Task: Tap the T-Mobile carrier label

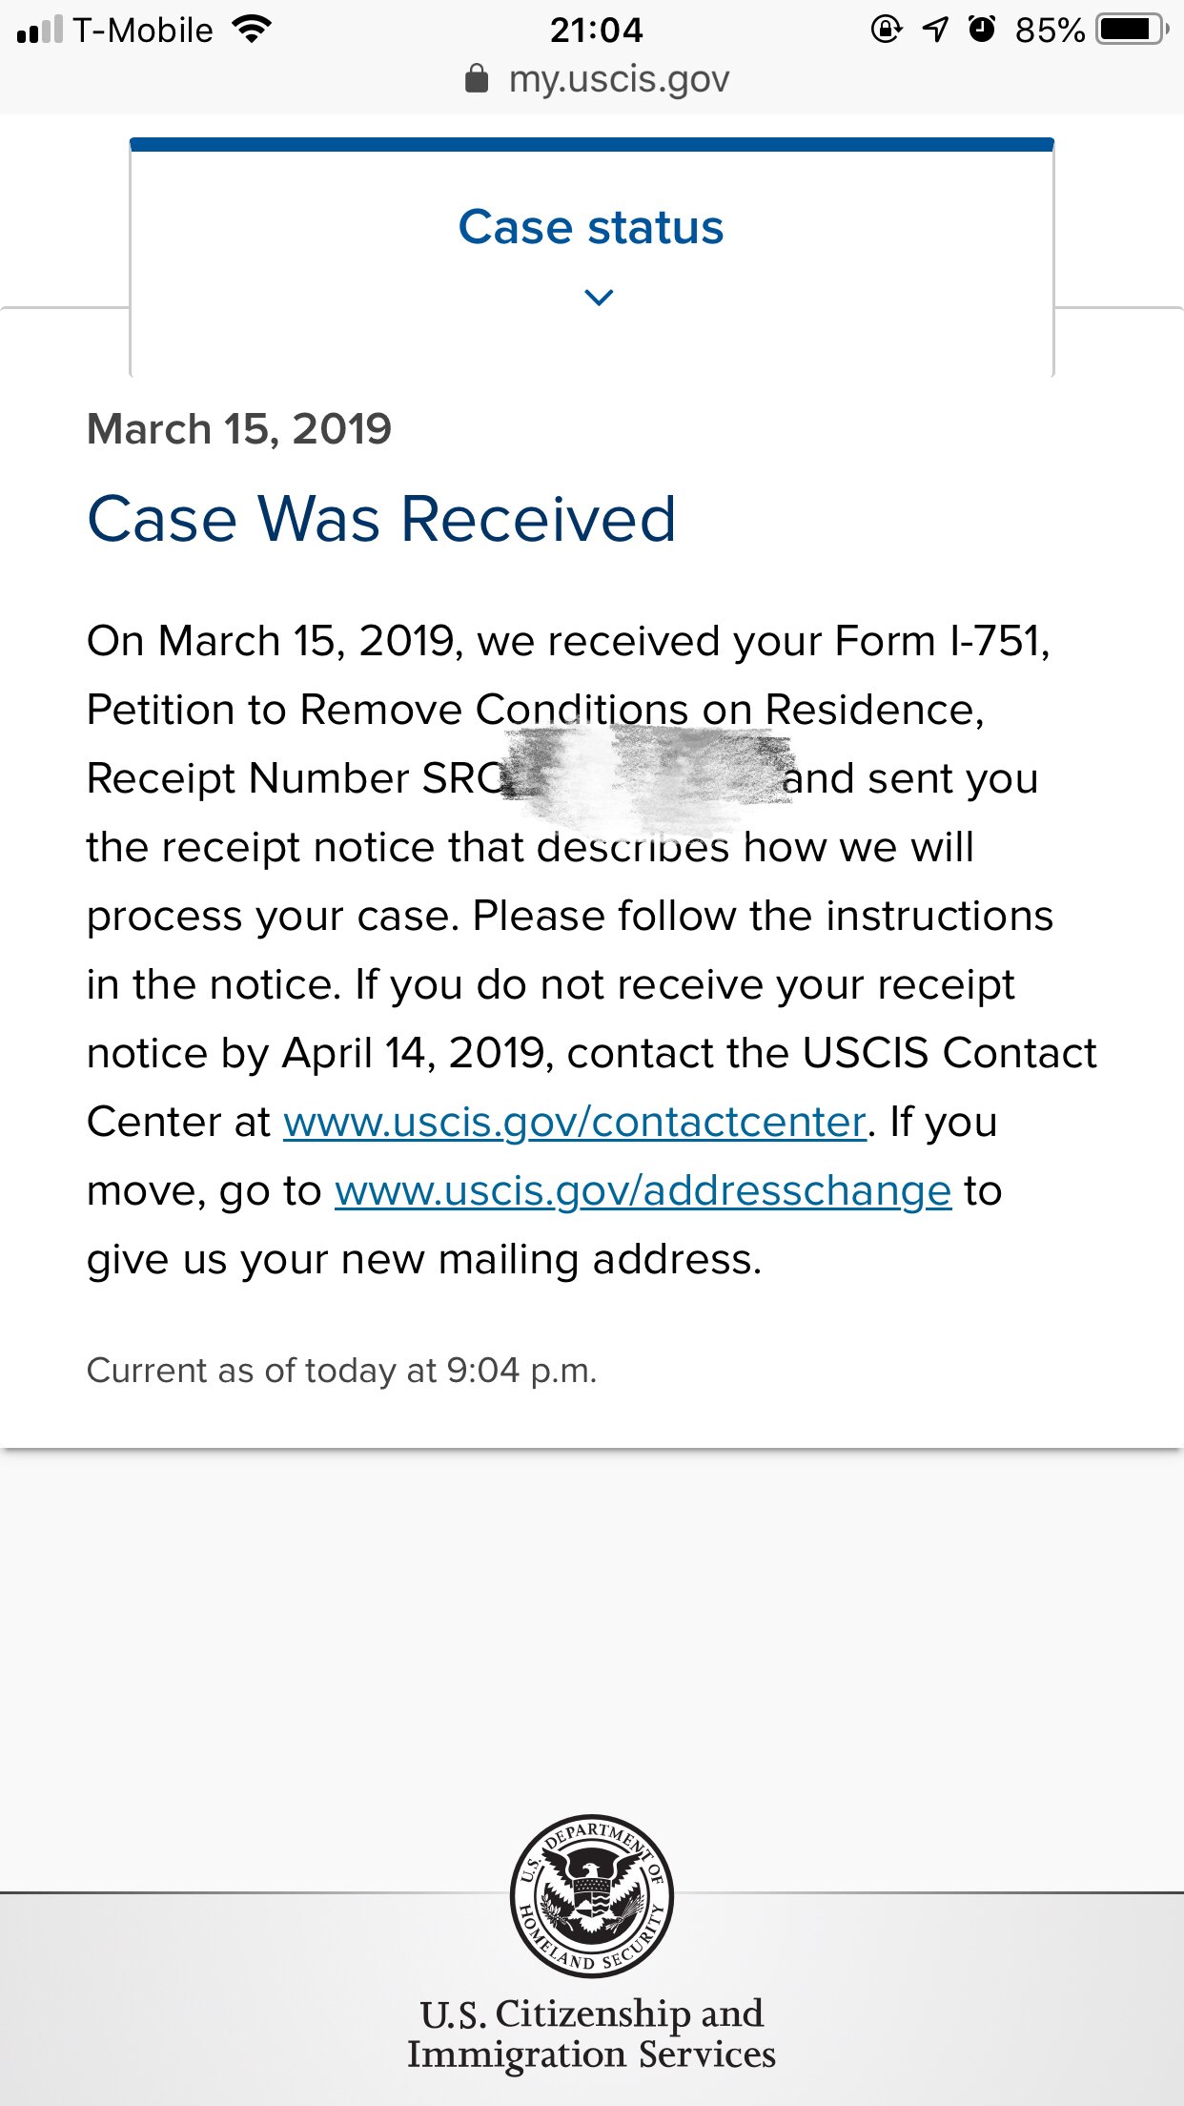Action: point(143,30)
